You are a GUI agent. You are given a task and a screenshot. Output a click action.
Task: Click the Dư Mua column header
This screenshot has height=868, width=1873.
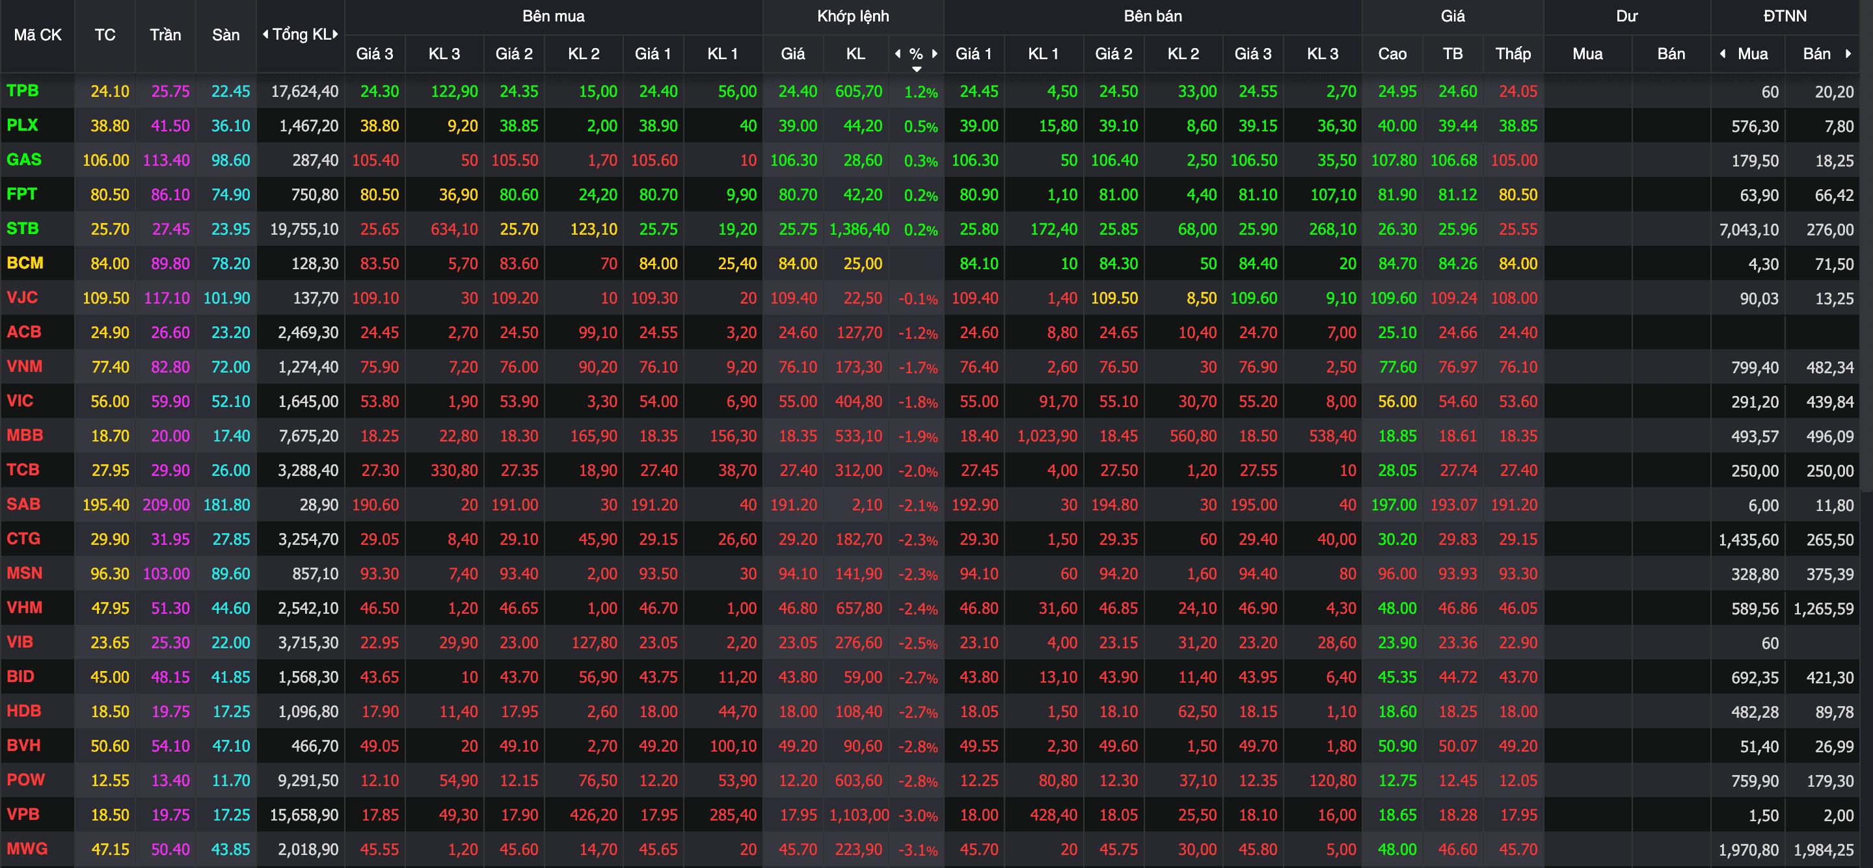point(1587,53)
